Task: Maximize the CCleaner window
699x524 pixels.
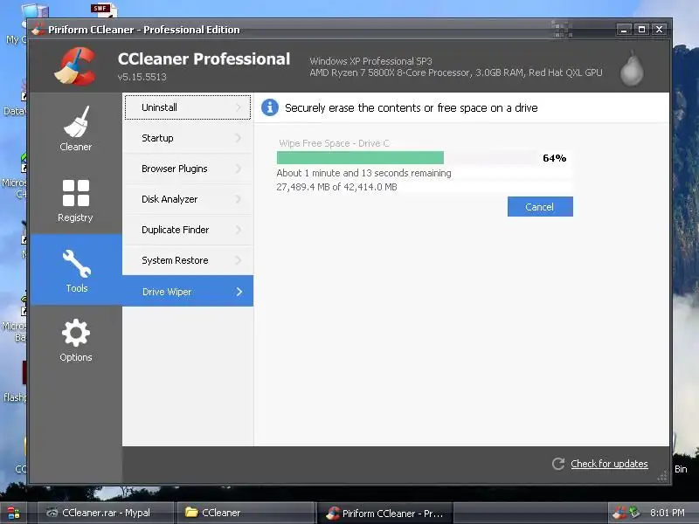Action: [x=641, y=30]
